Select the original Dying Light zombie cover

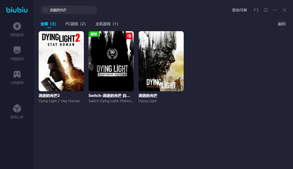(x=161, y=61)
